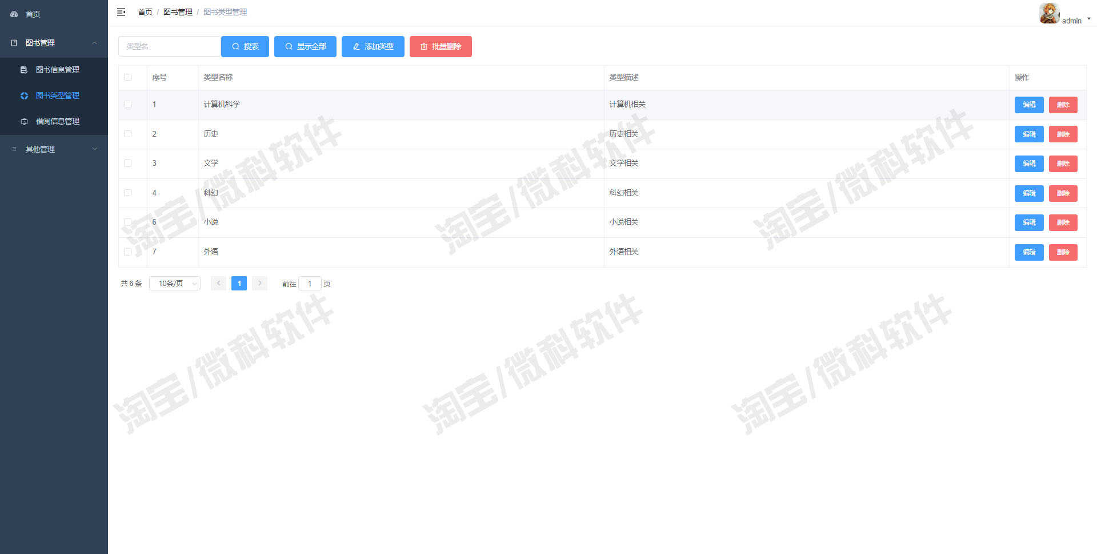
Task: Click the dashboard icon beside 首页
Action: [x=14, y=14]
